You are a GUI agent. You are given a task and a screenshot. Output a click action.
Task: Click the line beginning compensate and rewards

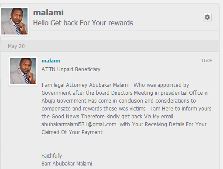tap(127, 109)
